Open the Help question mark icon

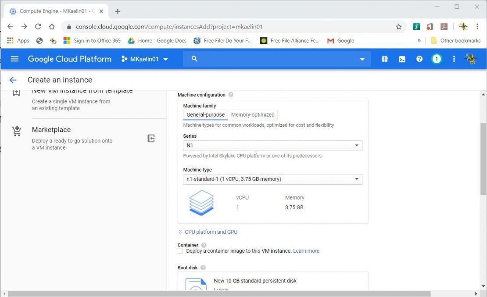419,58
